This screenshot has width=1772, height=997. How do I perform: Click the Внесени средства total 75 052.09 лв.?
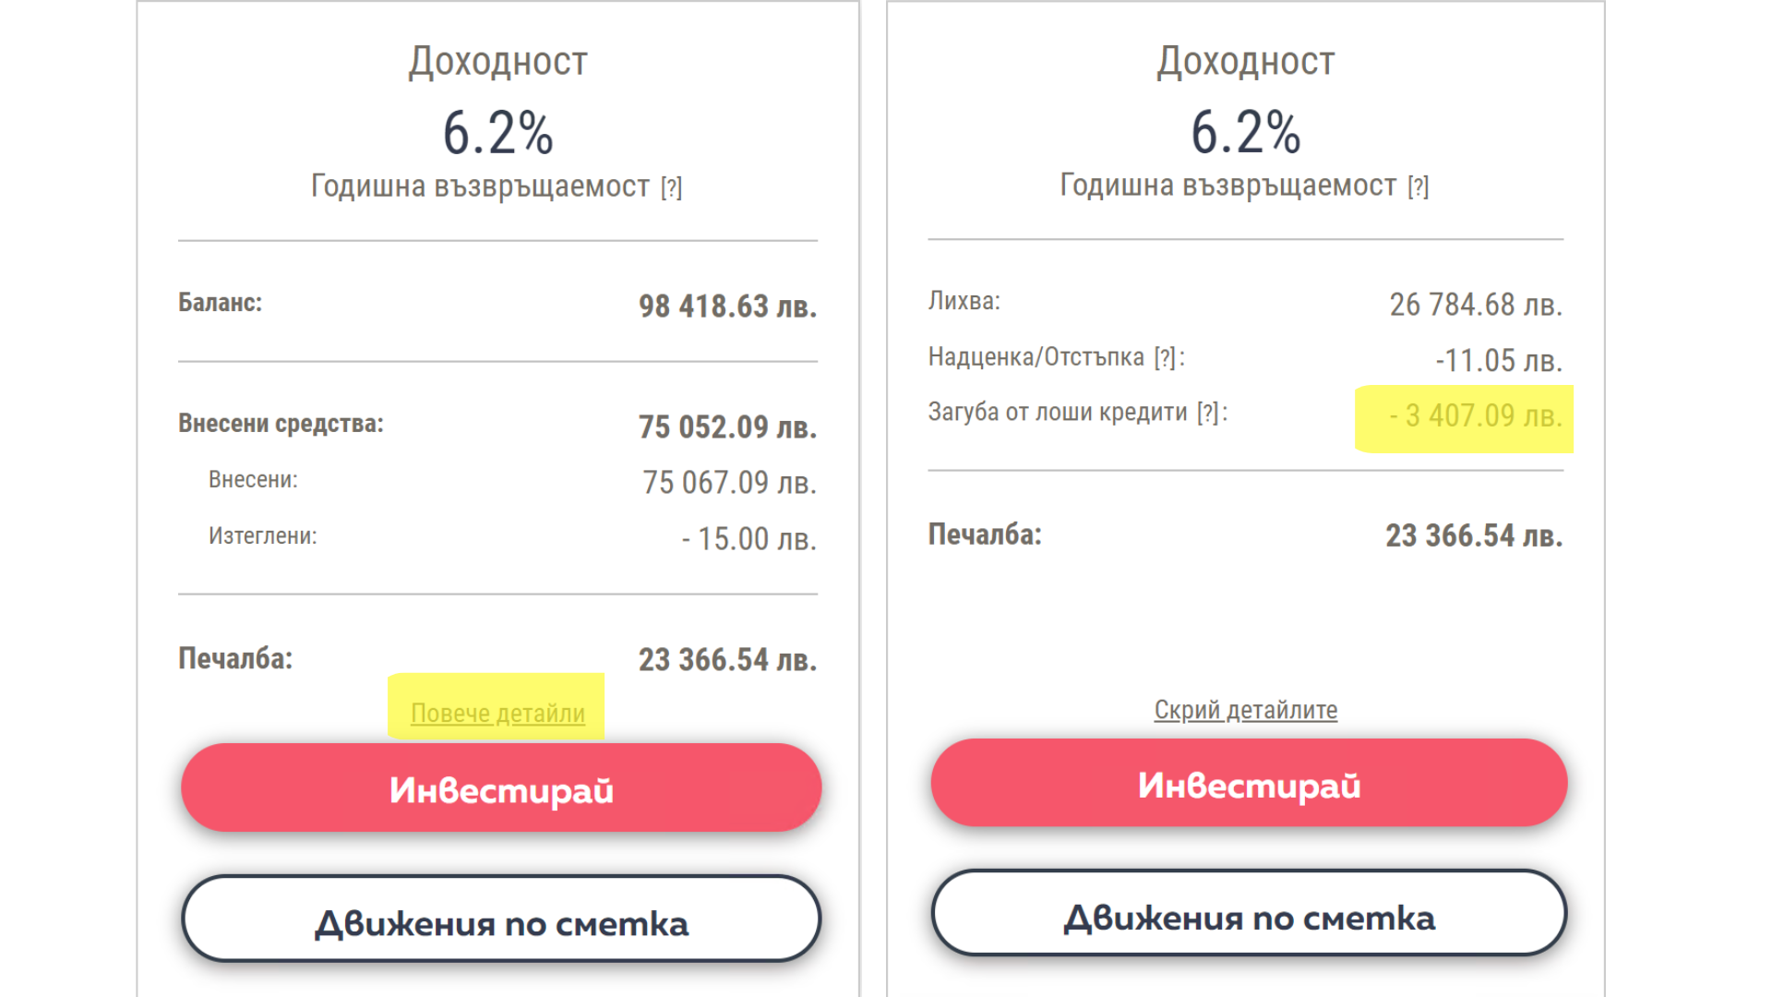727,426
